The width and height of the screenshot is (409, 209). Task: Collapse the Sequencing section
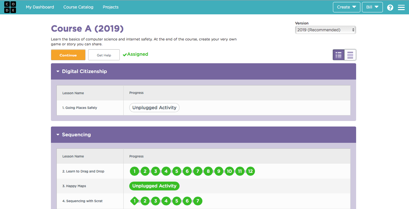click(x=58, y=134)
